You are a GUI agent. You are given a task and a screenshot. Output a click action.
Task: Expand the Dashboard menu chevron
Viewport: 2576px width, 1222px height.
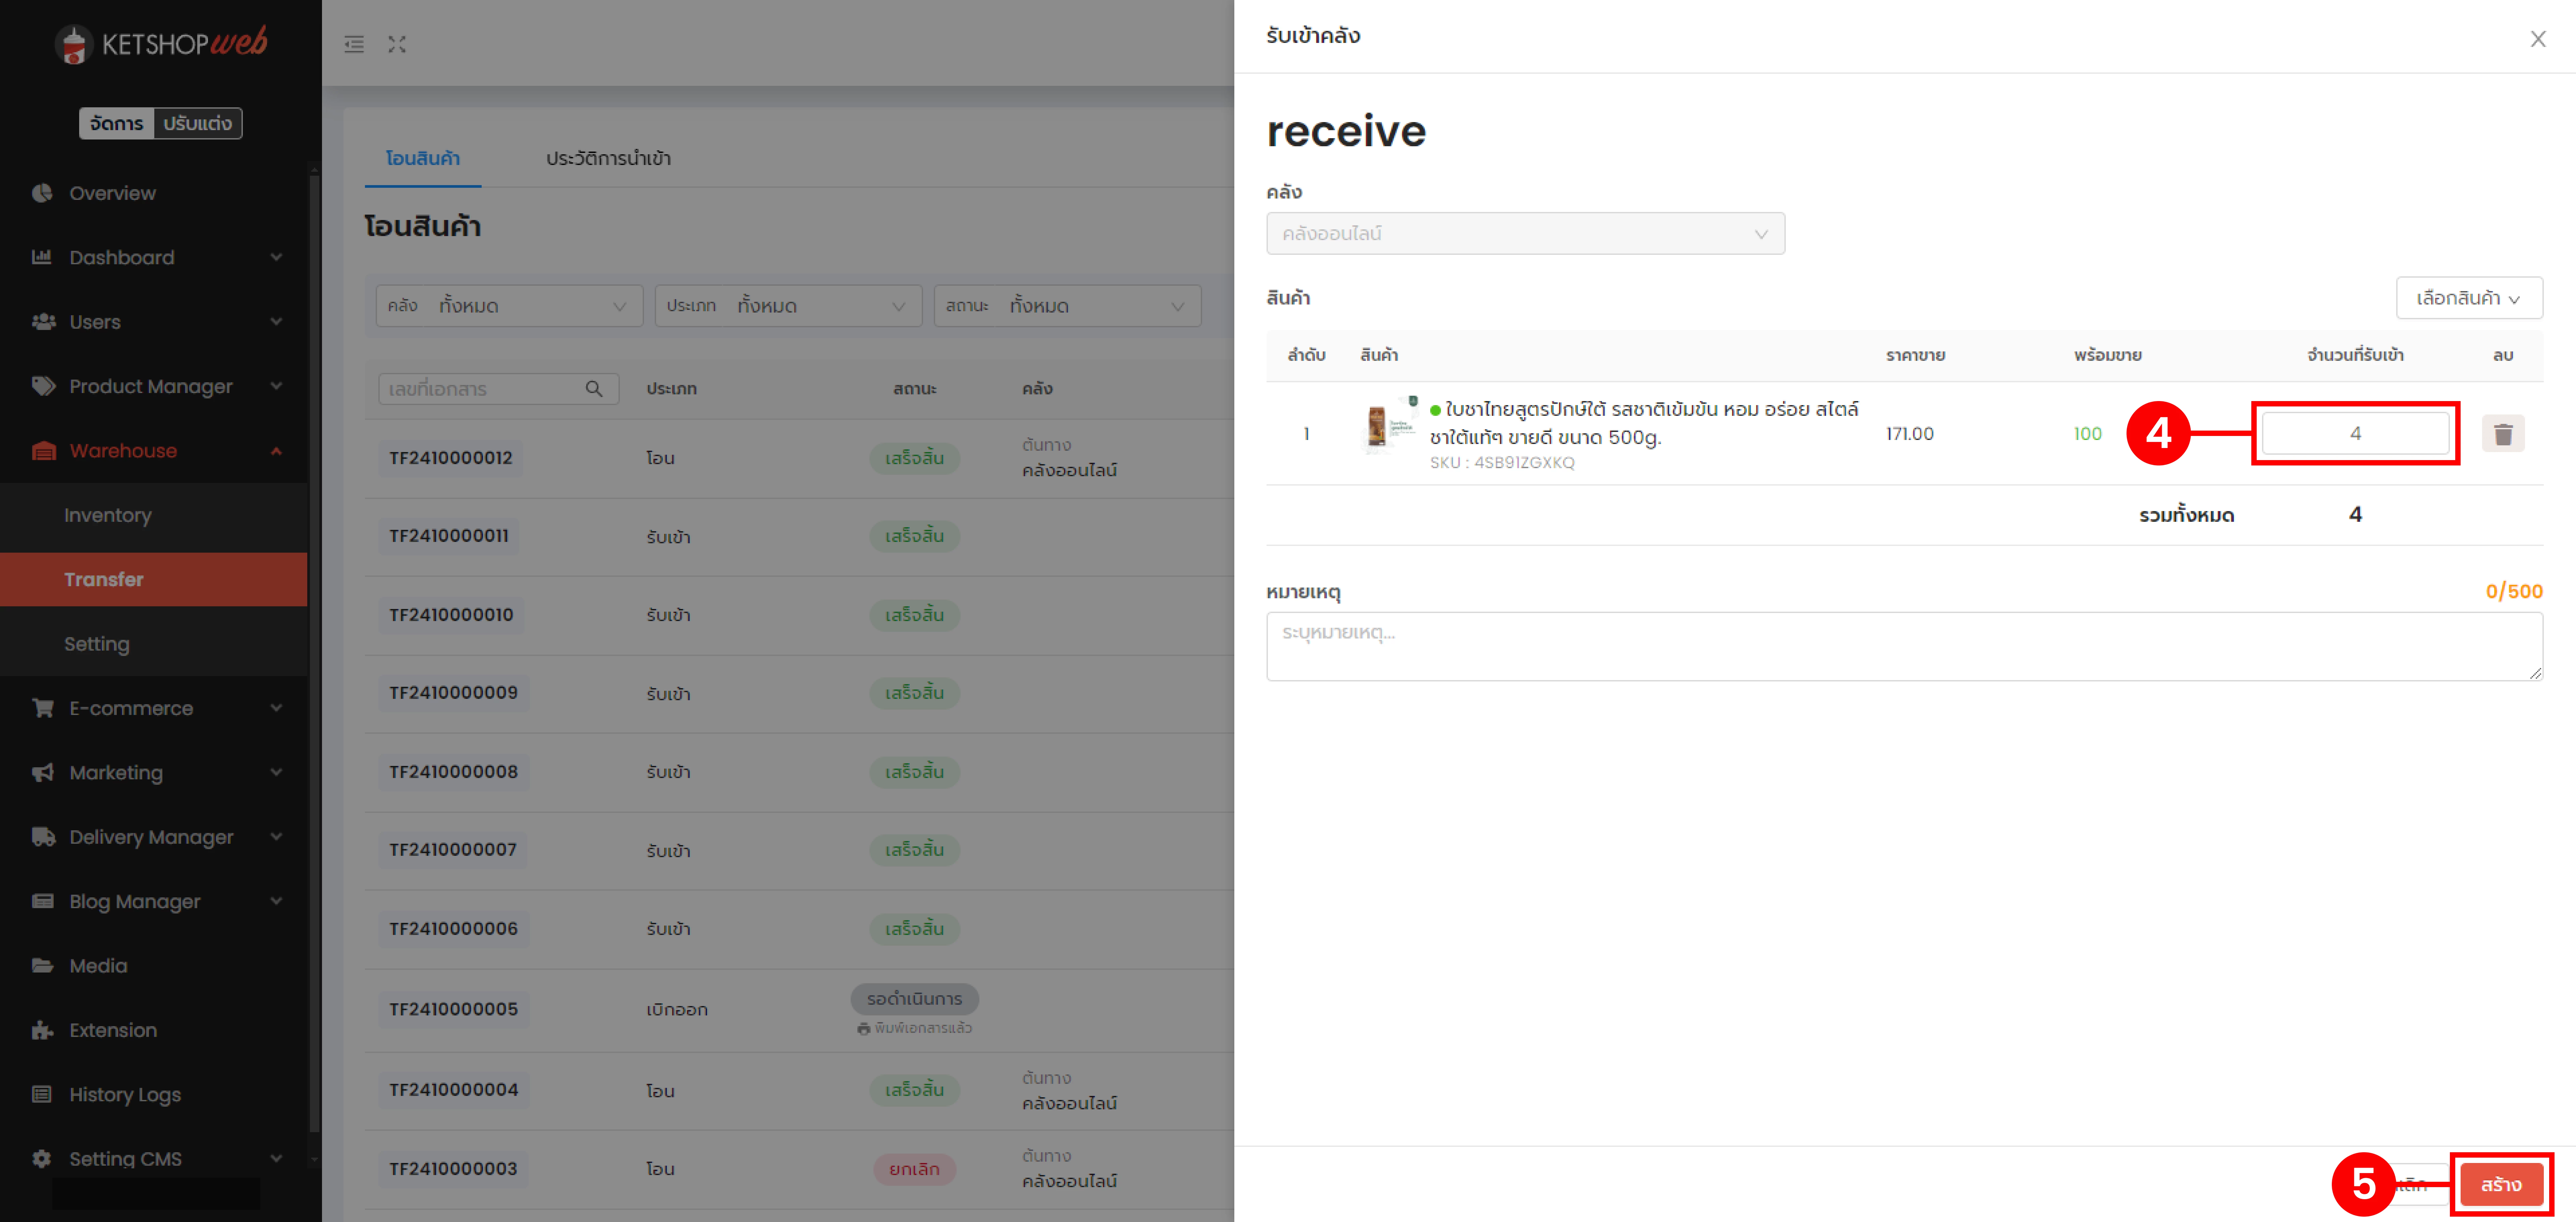pyautogui.click(x=276, y=257)
